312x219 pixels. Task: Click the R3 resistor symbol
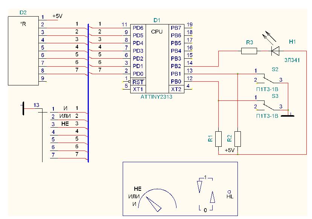[x=248, y=51]
